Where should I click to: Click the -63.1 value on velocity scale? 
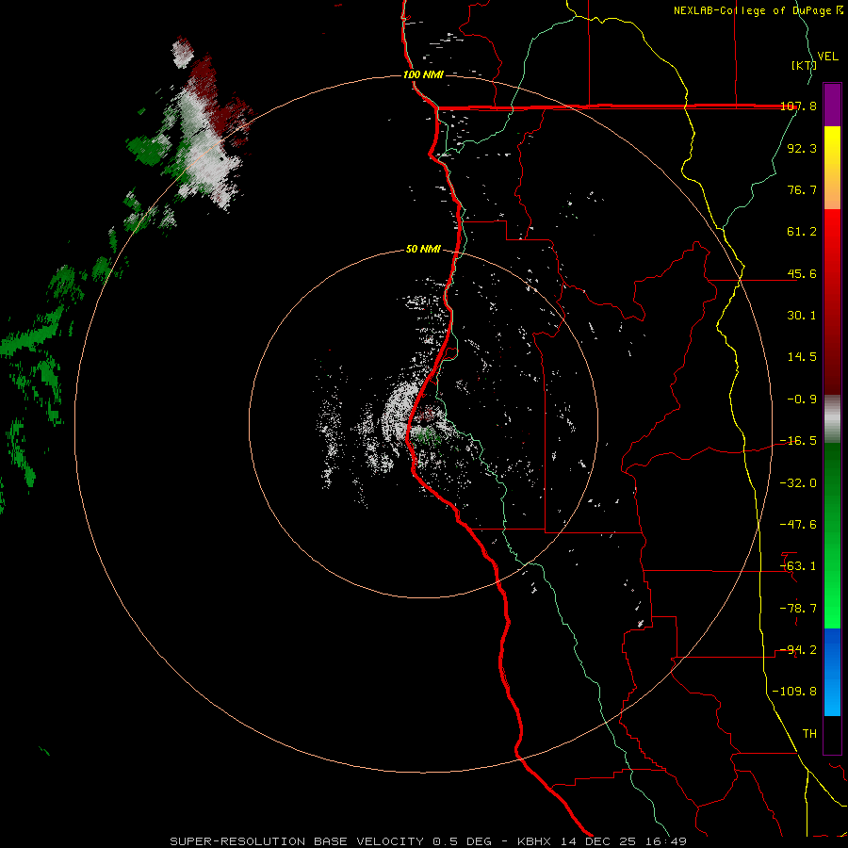tap(799, 566)
